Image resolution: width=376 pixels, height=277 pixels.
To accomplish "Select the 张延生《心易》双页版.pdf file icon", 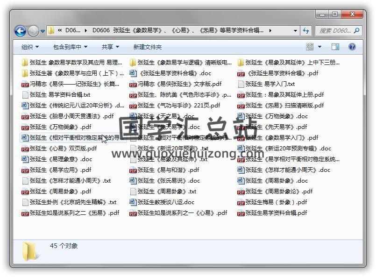I will click(x=25, y=149).
